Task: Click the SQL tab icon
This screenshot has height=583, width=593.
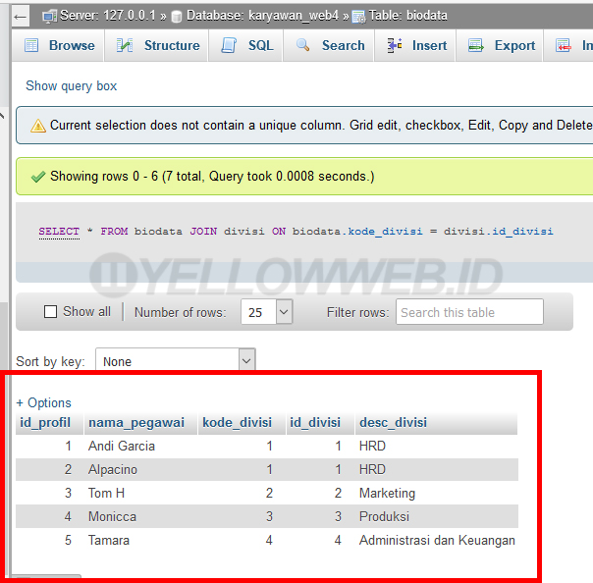Action: click(x=229, y=45)
